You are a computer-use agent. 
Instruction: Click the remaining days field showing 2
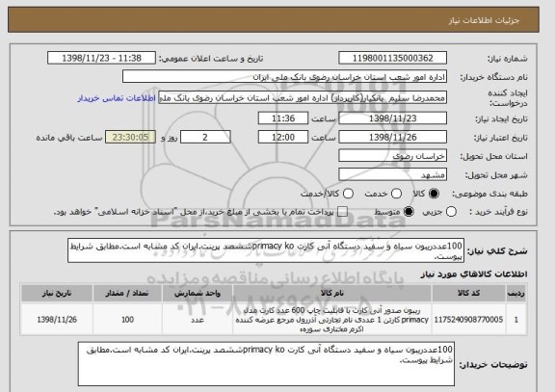coord(205,137)
